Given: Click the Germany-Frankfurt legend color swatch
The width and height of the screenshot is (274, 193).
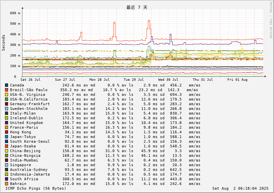Looking at the screenshot, I should 6,104.
